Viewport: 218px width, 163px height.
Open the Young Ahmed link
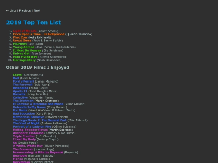click(x=23, y=47)
